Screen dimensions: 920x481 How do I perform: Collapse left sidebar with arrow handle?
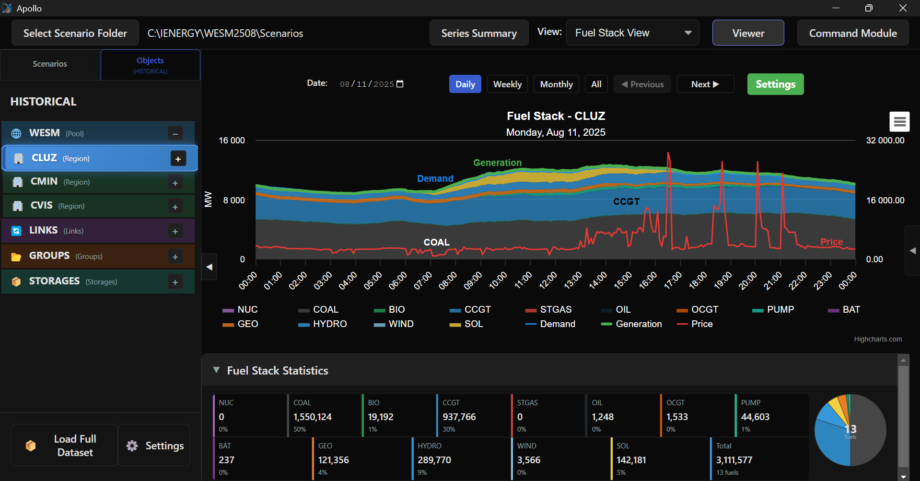[209, 267]
